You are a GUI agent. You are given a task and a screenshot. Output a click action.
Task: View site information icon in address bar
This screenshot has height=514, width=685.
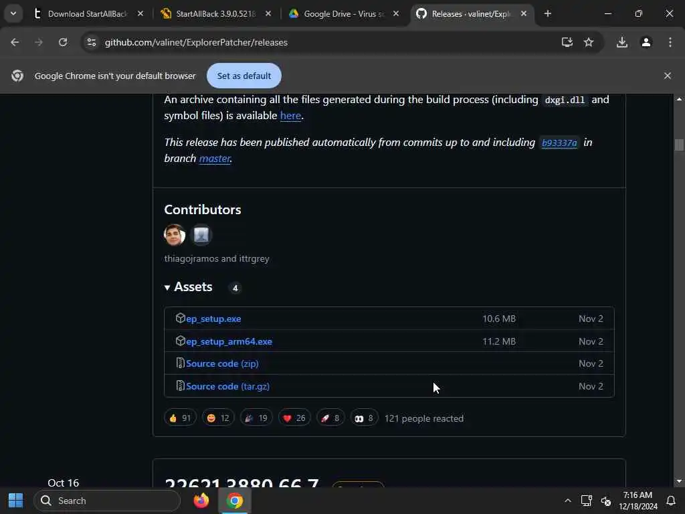[91, 42]
